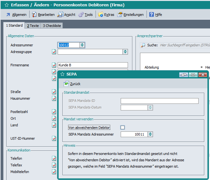This screenshot has height=180, width=210.
Task: Expand the Adressgruppe dropdown
Action: tap(125, 52)
